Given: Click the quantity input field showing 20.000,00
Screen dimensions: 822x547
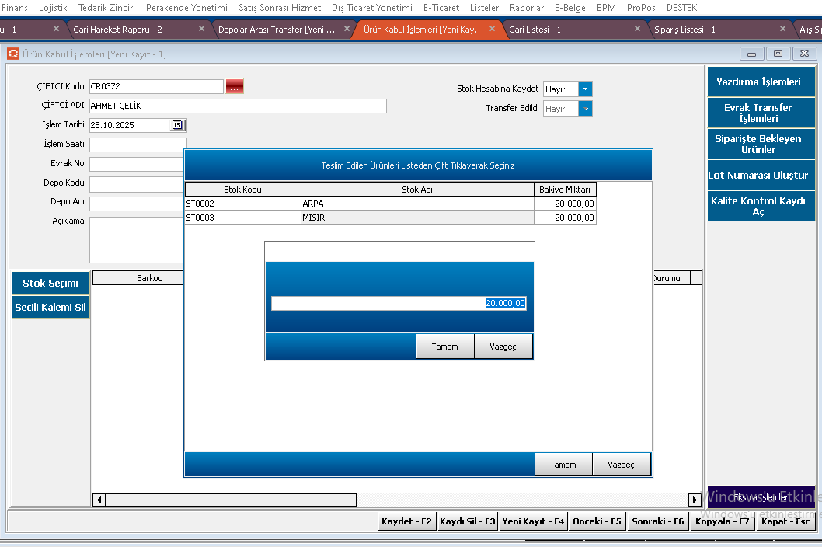Looking at the screenshot, I should 398,303.
